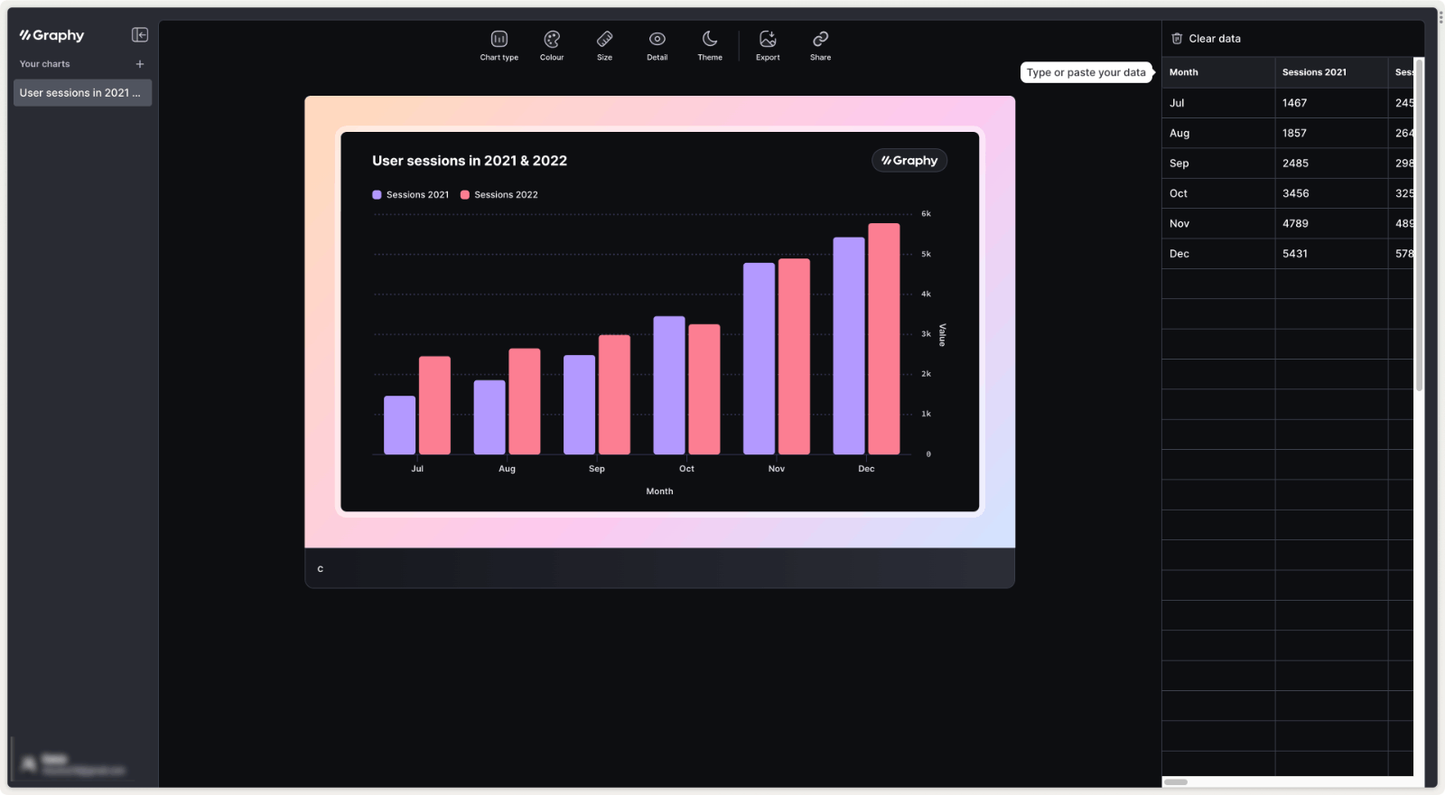Toggle the Sessions 2022 legend item
This screenshot has width=1445, height=795.
pos(499,195)
